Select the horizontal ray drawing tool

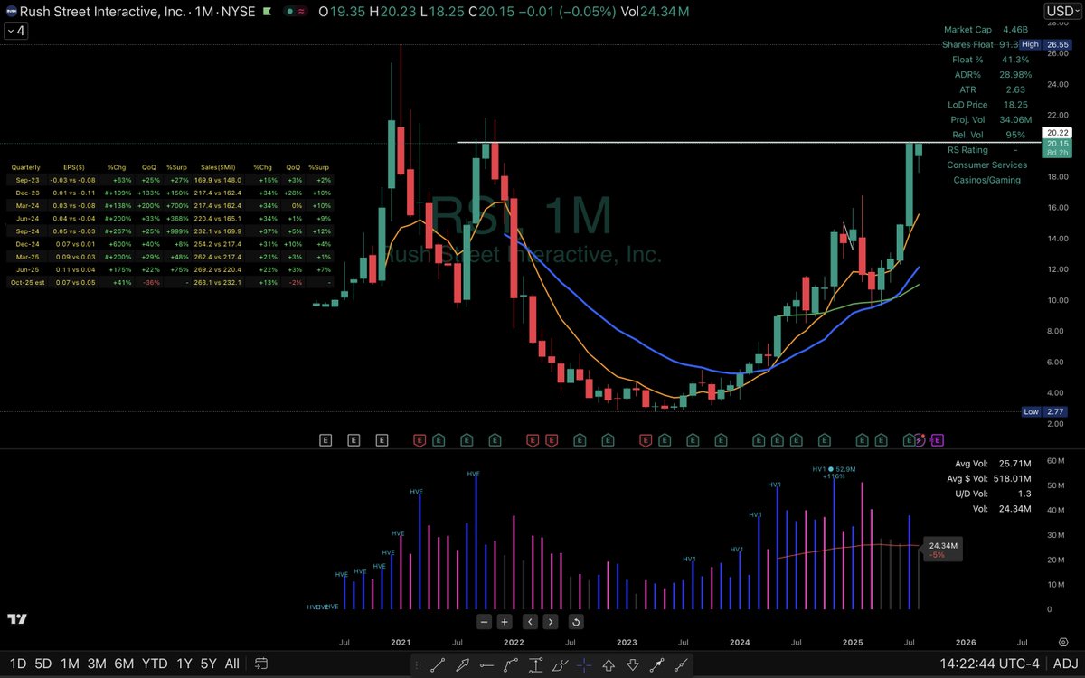click(x=487, y=664)
